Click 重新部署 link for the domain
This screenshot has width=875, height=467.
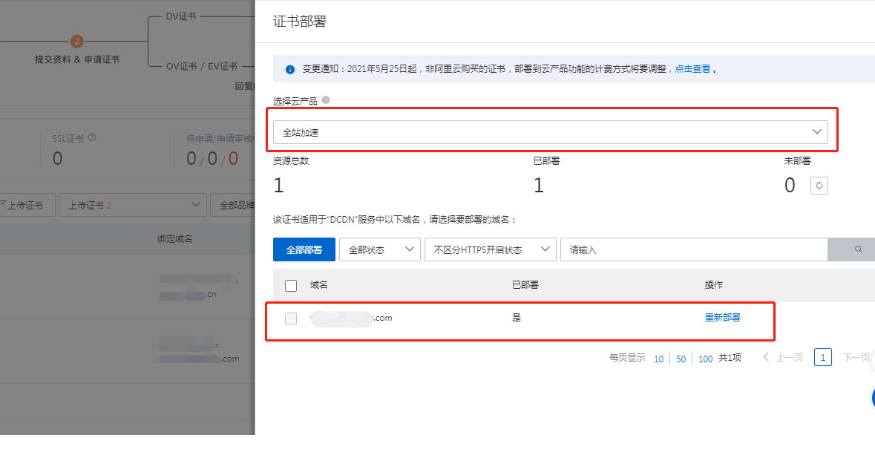pyautogui.click(x=722, y=318)
